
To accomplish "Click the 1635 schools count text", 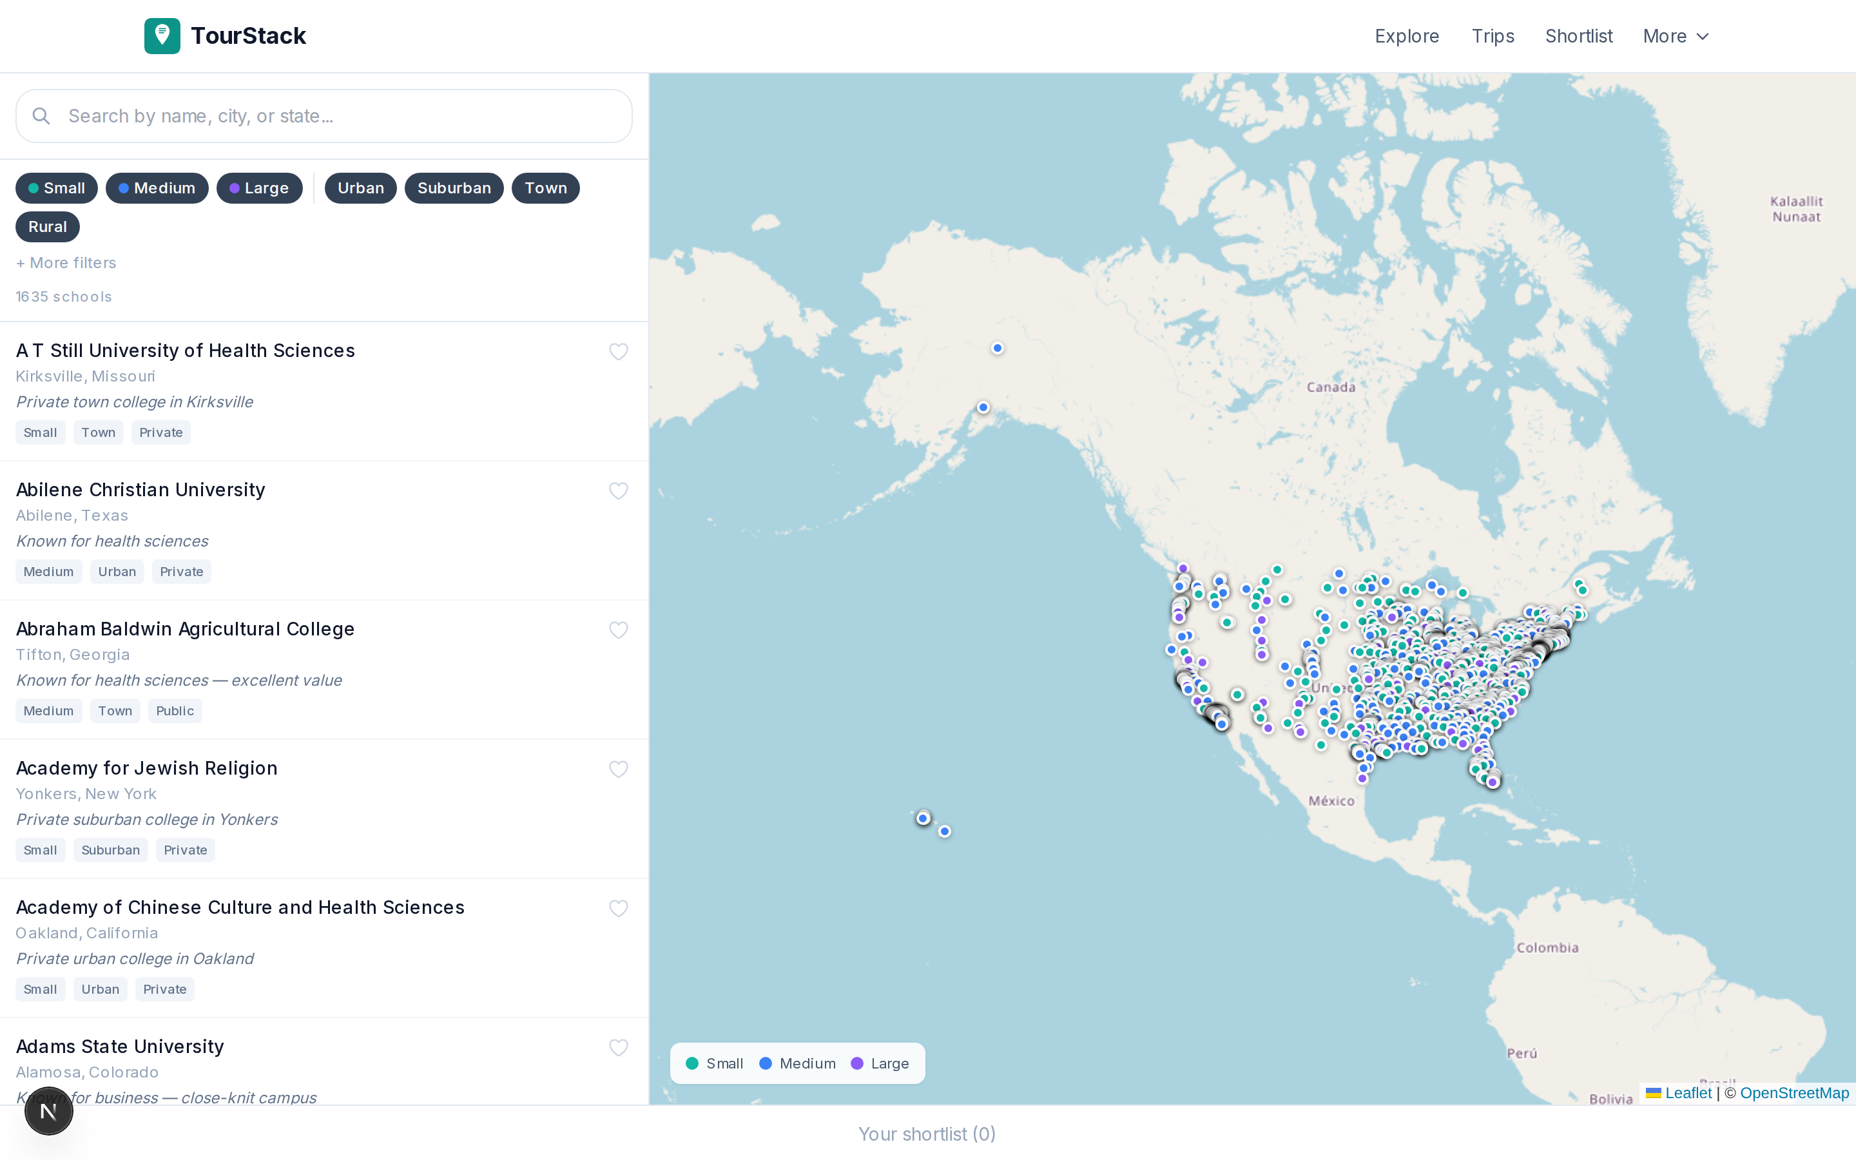I will (64, 297).
